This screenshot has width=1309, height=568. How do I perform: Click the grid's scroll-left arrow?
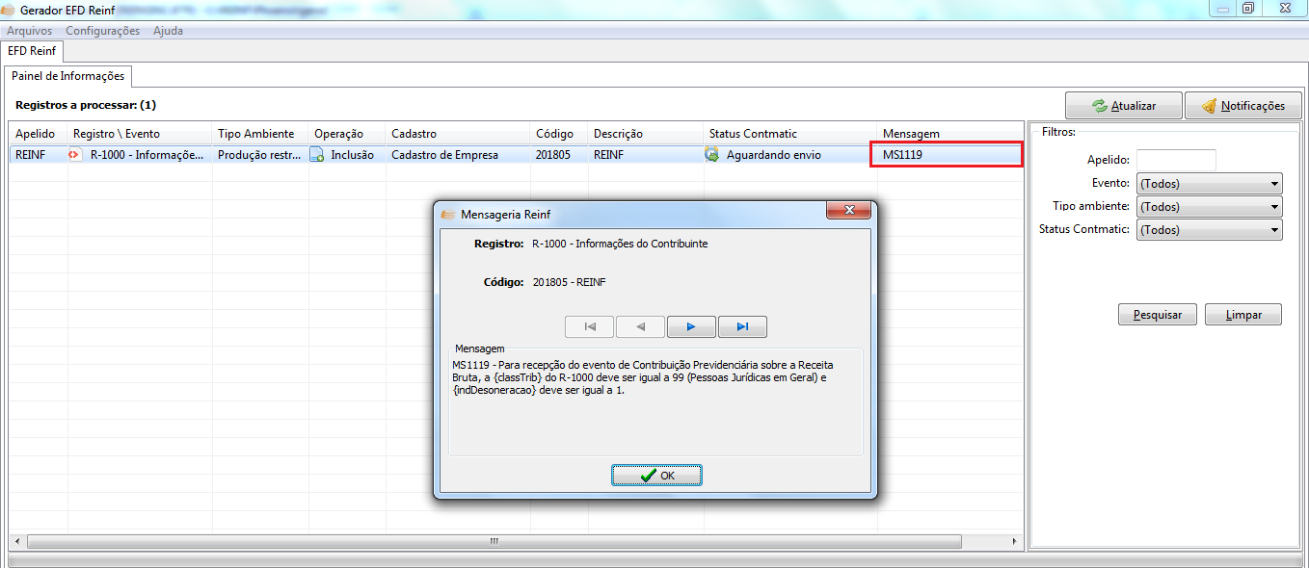pos(15,541)
